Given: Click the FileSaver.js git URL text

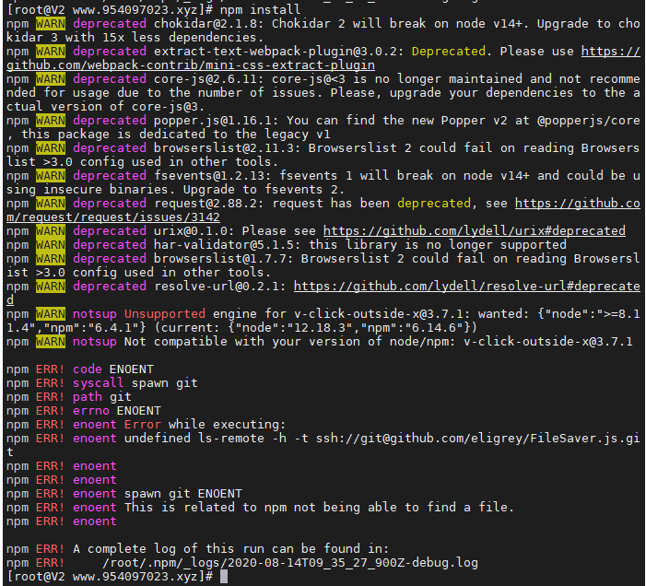Looking at the screenshot, I should point(478,439).
